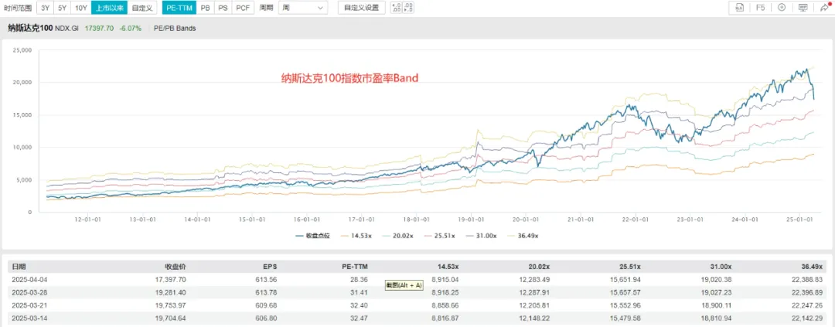Click the 22,388.83 cell

807,279
